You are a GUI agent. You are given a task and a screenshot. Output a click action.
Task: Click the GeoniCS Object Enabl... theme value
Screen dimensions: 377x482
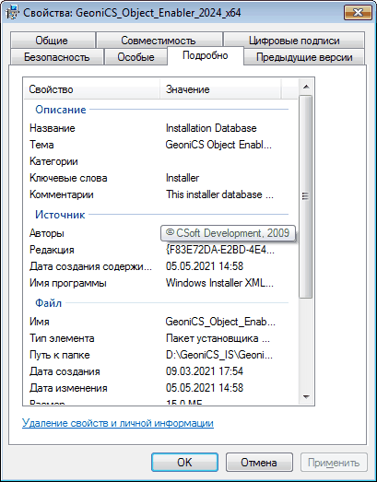pyautogui.click(x=218, y=145)
